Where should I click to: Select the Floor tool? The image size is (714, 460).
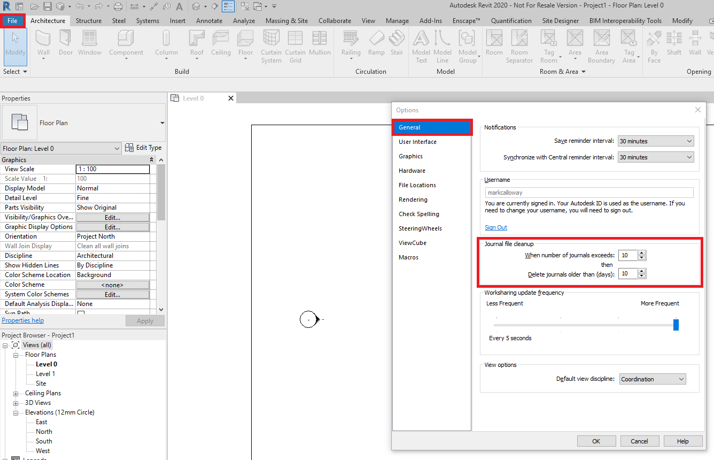coord(246,45)
